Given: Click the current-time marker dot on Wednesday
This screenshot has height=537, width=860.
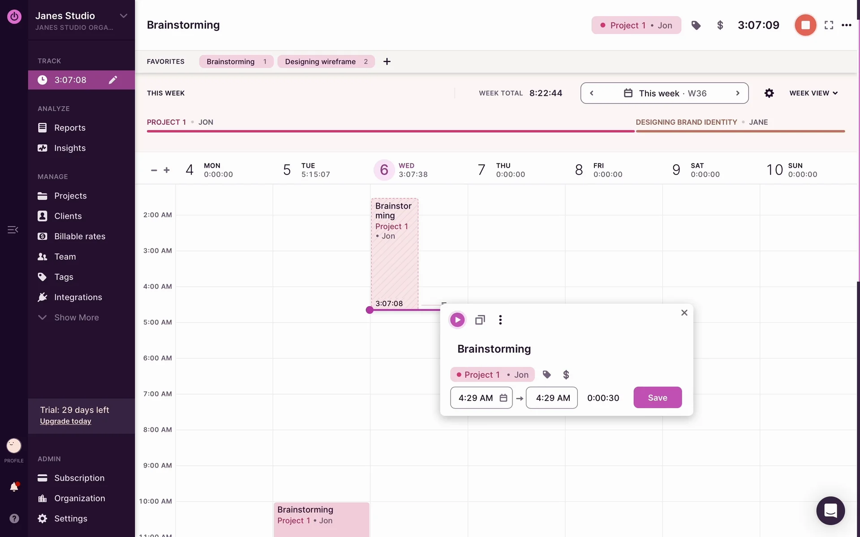Looking at the screenshot, I should 370,310.
